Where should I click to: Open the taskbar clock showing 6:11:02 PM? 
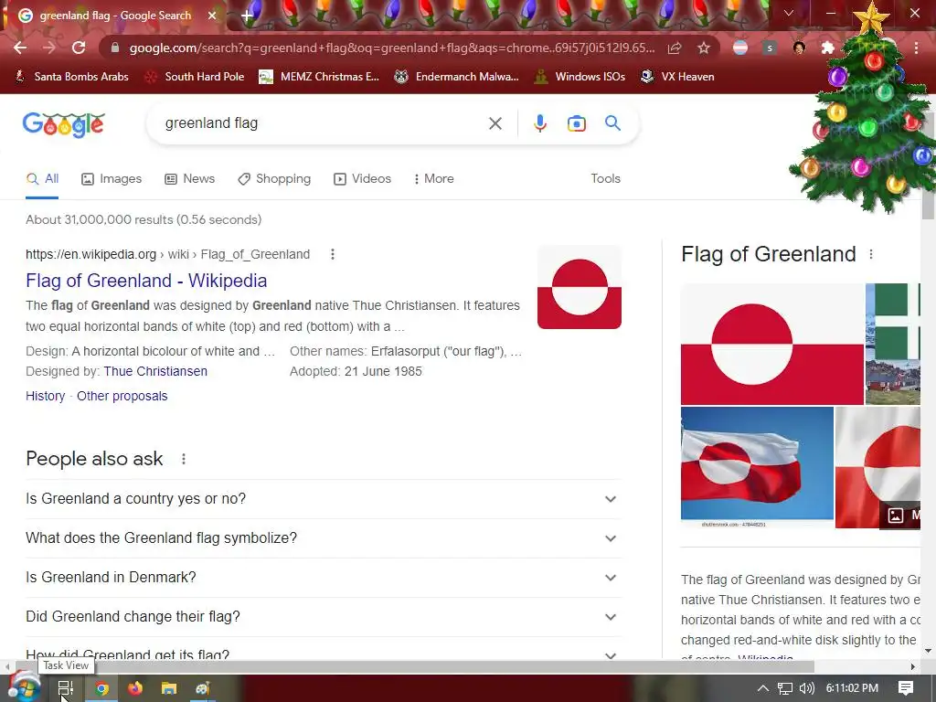tap(852, 688)
